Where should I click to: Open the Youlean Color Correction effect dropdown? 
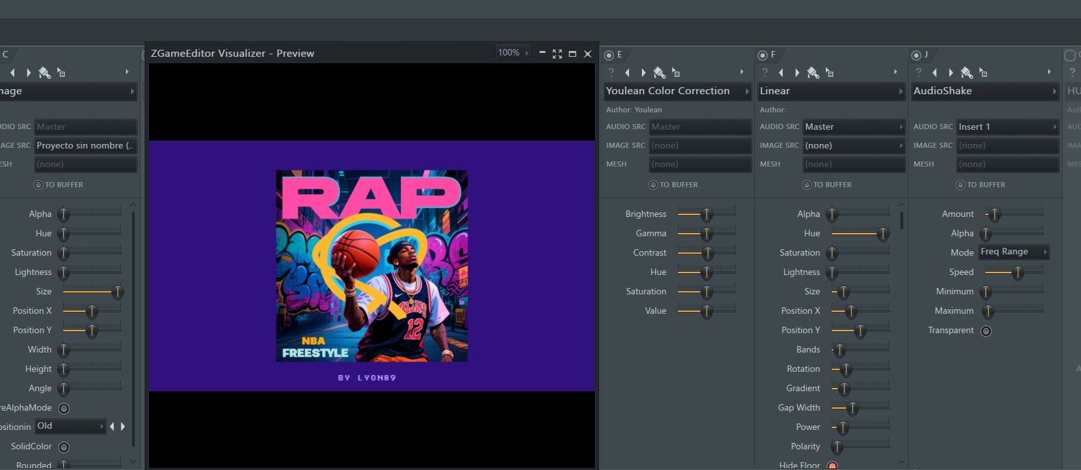click(677, 91)
